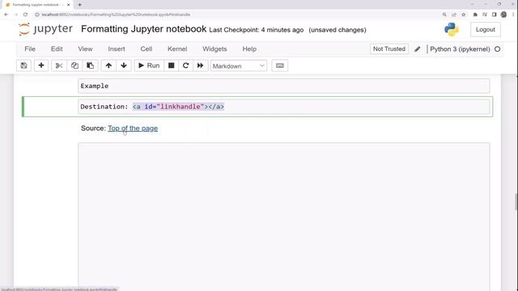The image size is (518, 291).
Task: Close the Formatting Jupyter notebook tab
Action: [x=68, y=5]
